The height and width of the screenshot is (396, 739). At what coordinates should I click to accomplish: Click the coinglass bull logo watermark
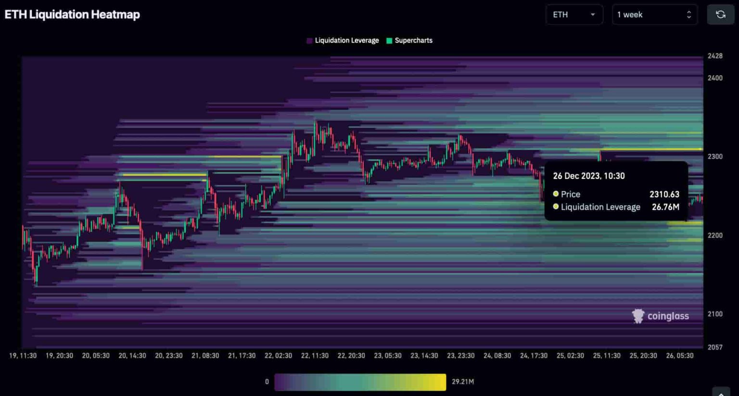(x=639, y=316)
